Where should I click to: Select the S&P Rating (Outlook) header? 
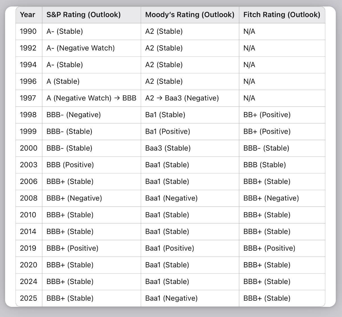[83, 15]
